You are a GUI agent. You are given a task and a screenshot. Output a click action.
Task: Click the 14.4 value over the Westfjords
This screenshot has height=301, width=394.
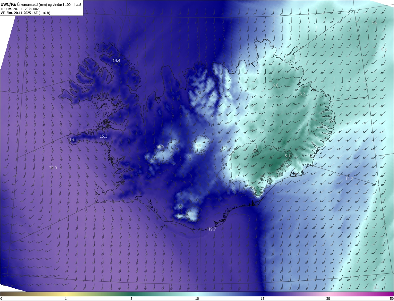point(116,61)
